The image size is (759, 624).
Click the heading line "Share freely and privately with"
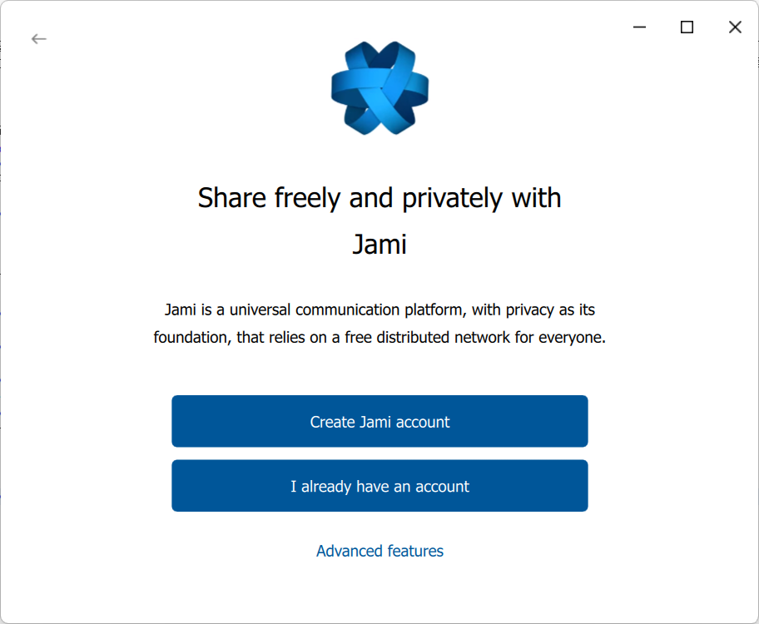click(379, 198)
